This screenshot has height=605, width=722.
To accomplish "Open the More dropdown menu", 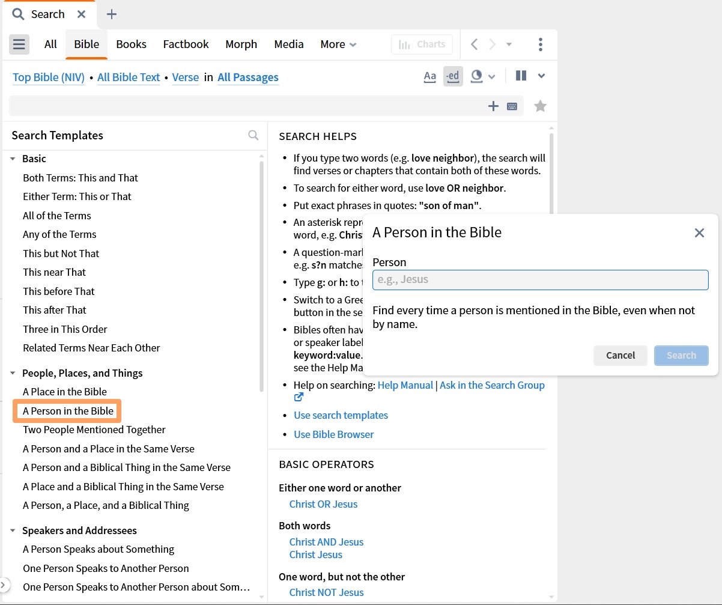I will pyautogui.click(x=338, y=44).
